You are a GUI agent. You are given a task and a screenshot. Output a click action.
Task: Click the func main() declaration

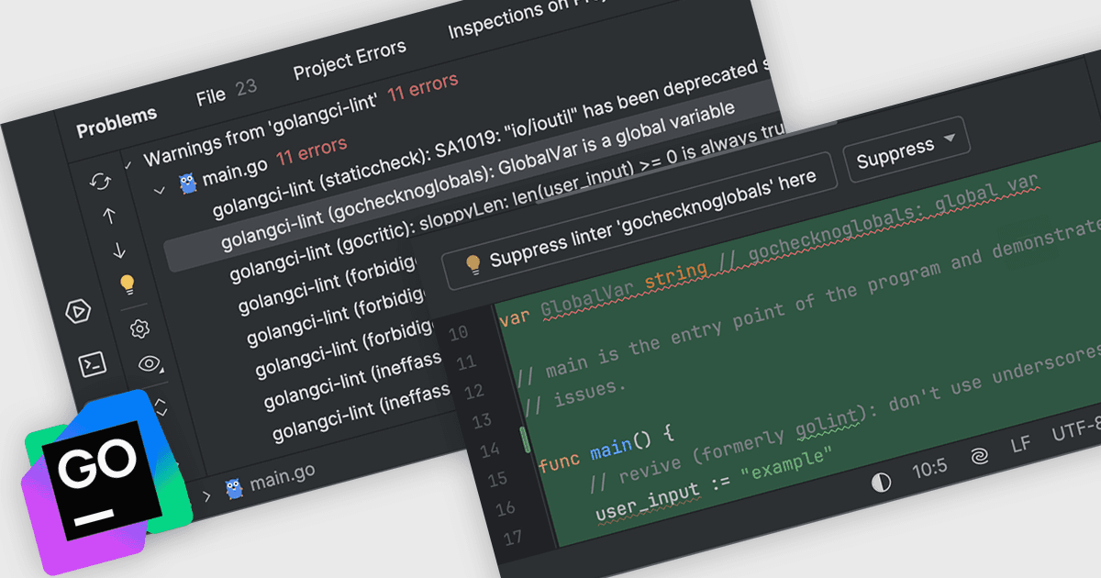click(606, 450)
